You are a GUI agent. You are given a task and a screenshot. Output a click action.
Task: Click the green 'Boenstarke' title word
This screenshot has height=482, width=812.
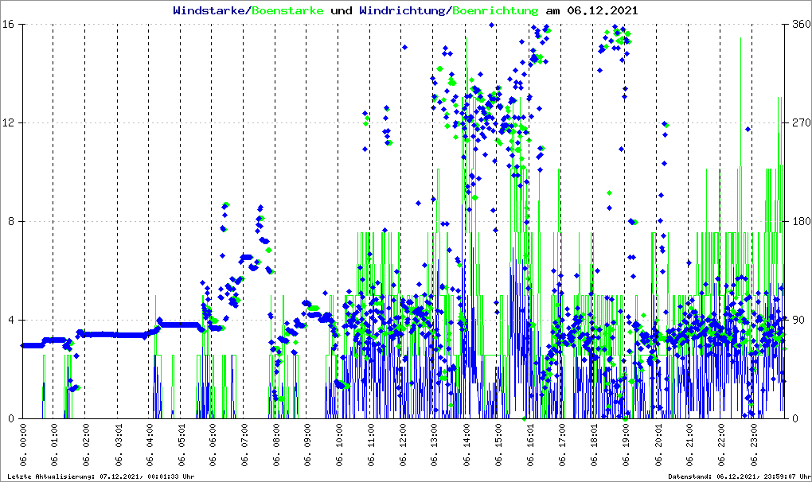click(287, 10)
